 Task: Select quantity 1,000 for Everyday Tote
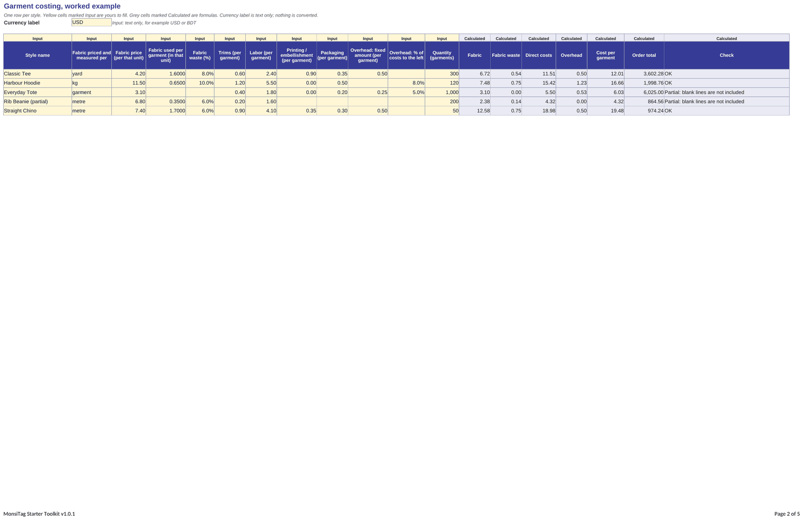pyautogui.click(x=442, y=93)
